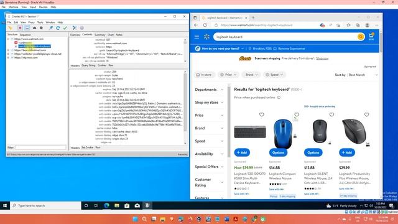Click the reload page icon in Edge
Screen dimensions: 398x224
(205, 25)
